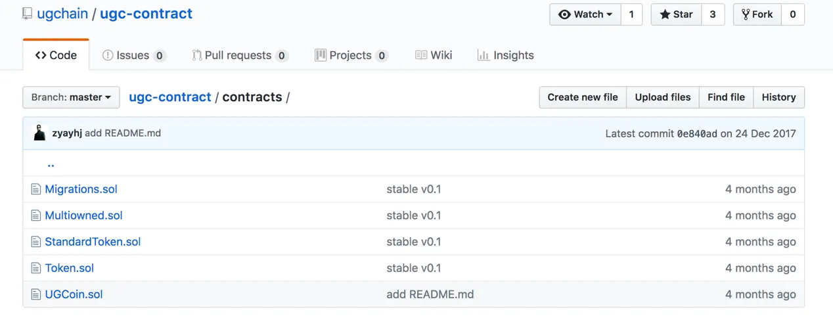
Task: Click the file icon next to UGCoin.sol
Action: coord(36,294)
